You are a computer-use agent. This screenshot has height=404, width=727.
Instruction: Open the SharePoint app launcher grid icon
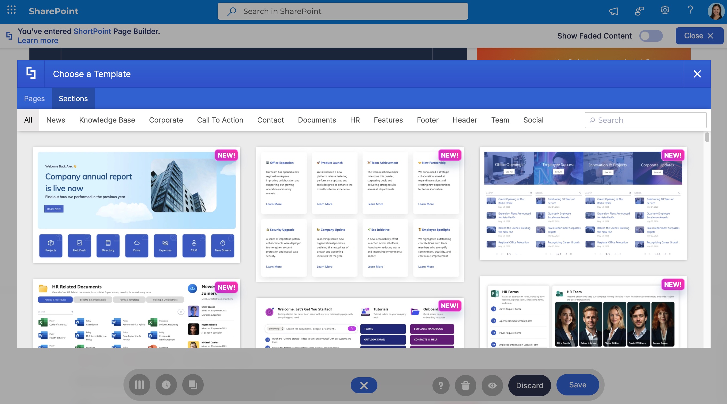(11, 10)
